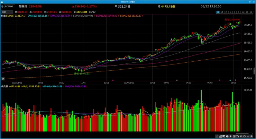Click the highest price label 22094.94
Screen dimensions: 256x139
coord(232,20)
